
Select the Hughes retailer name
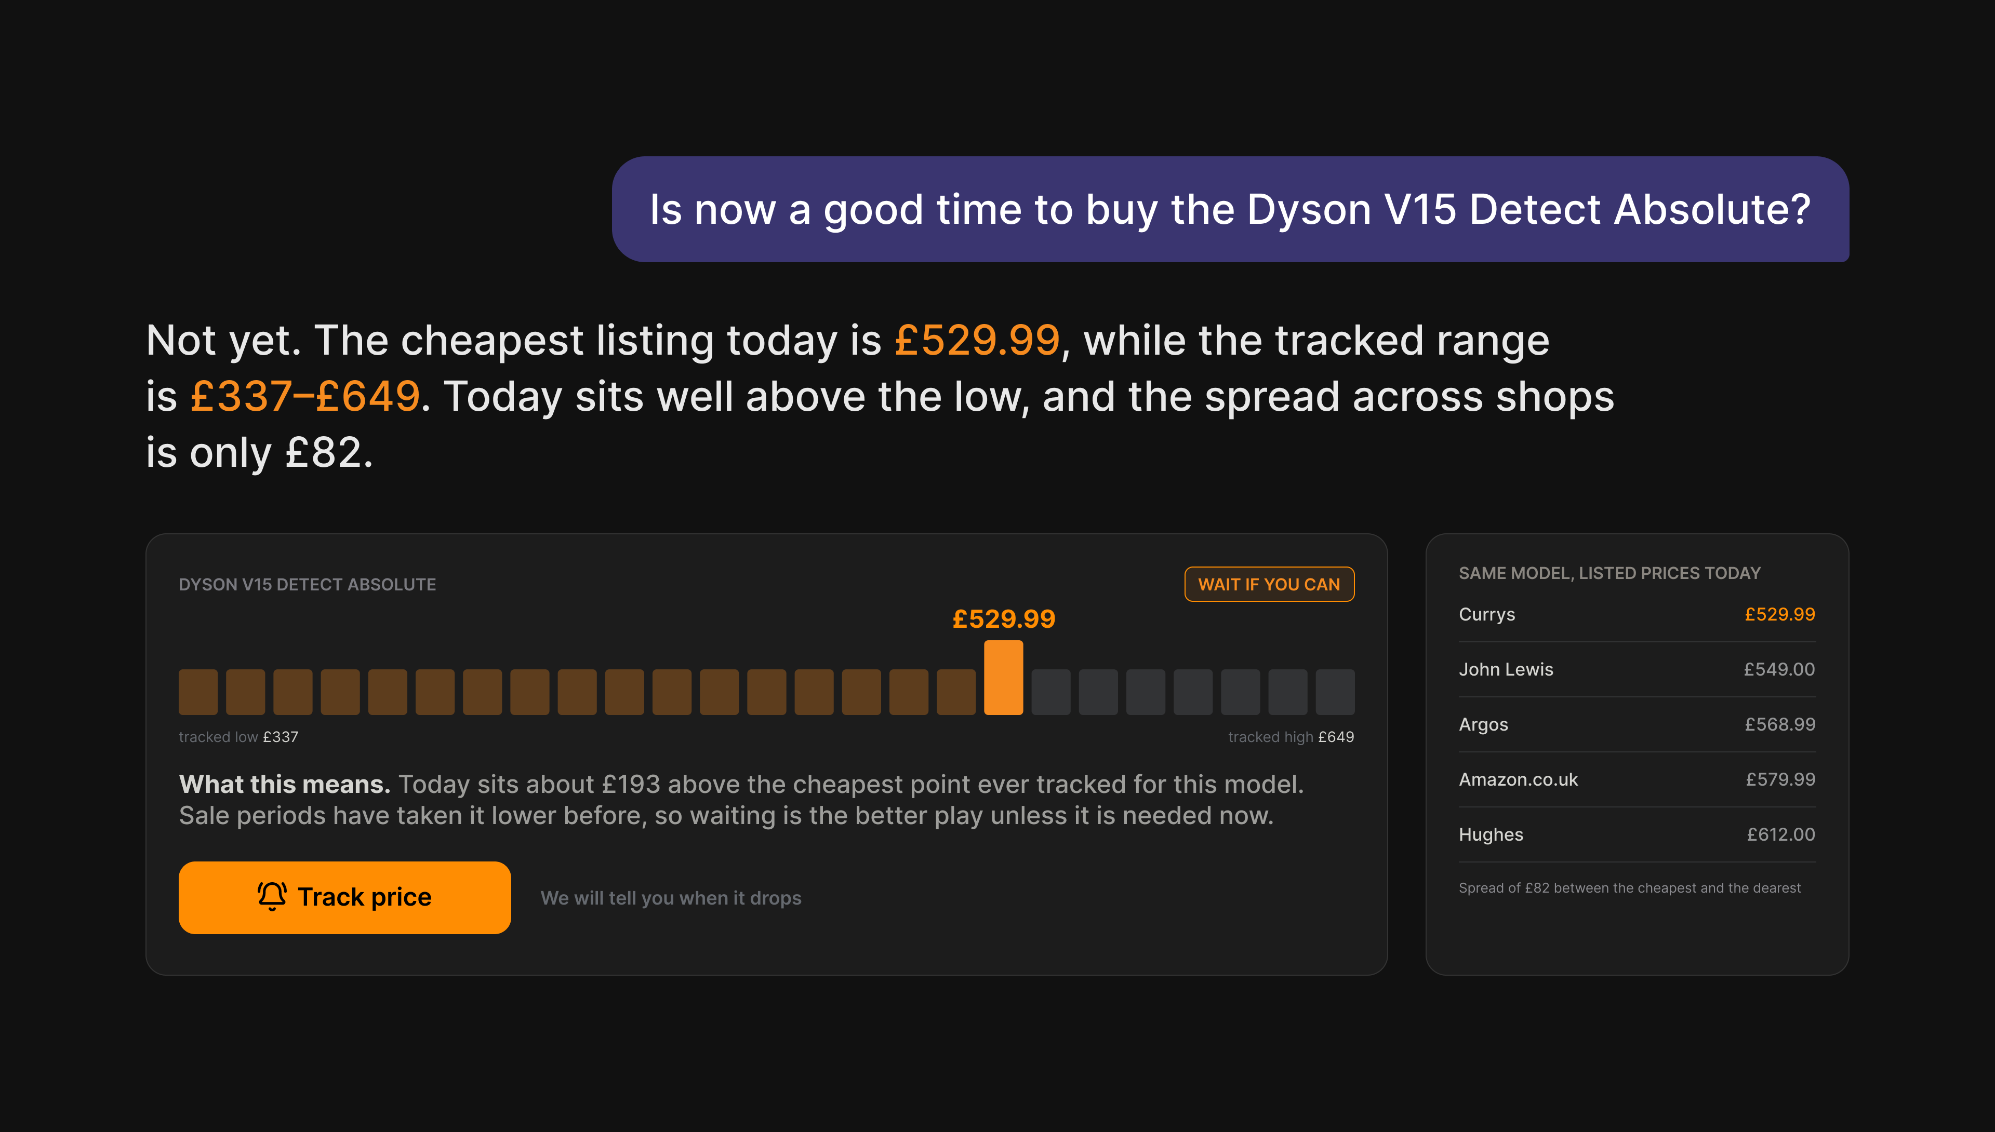pos(1491,835)
